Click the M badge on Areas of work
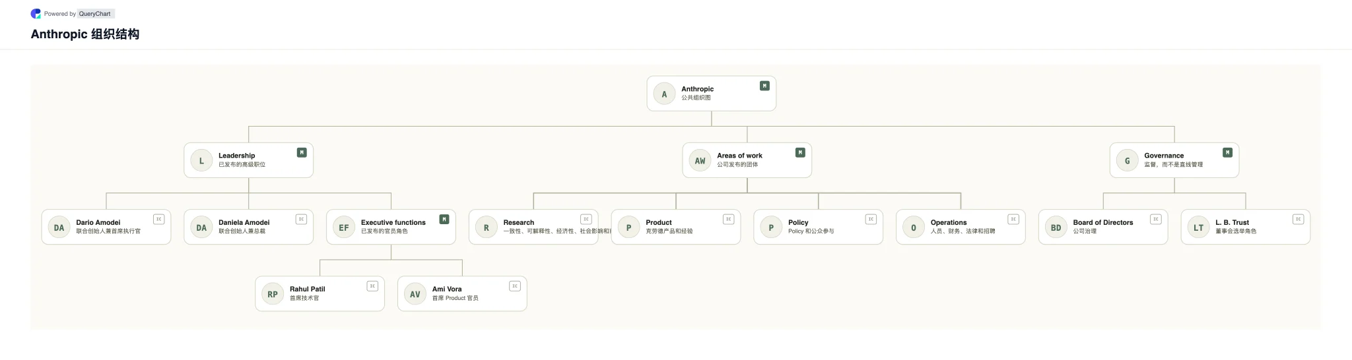This screenshot has width=1352, height=360. [x=800, y=152]
